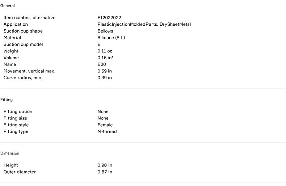
Task: Click the Movement, vertical max. label
Action: click(29, 71)
